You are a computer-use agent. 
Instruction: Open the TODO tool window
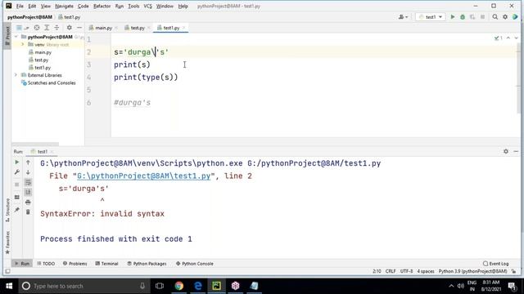[46, 263]
